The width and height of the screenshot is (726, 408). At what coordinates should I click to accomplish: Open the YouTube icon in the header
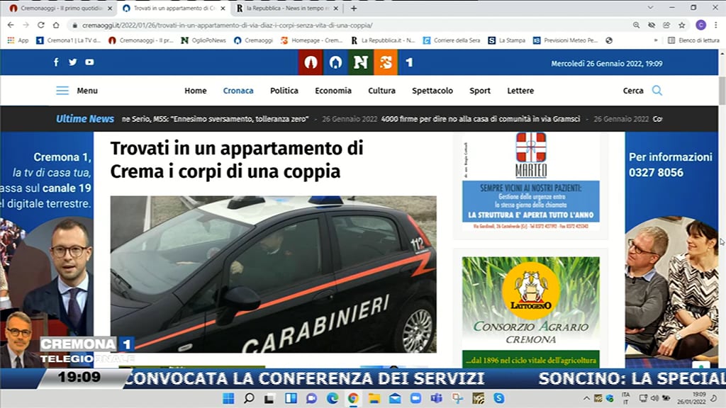[89, 62]
